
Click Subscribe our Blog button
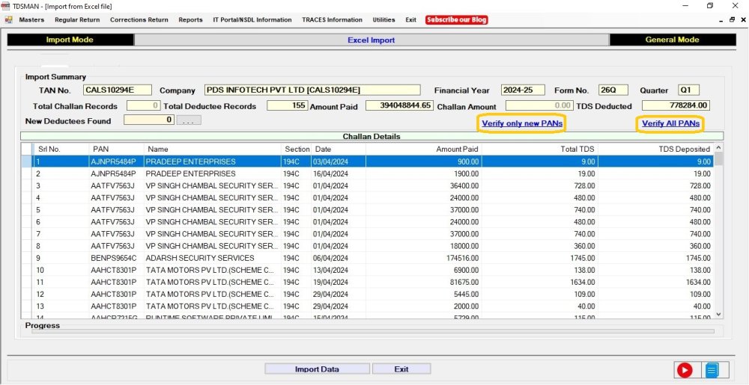(x=457, y=19)
